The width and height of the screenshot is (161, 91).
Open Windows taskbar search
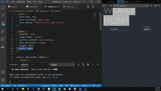click(x=8, y=89)
